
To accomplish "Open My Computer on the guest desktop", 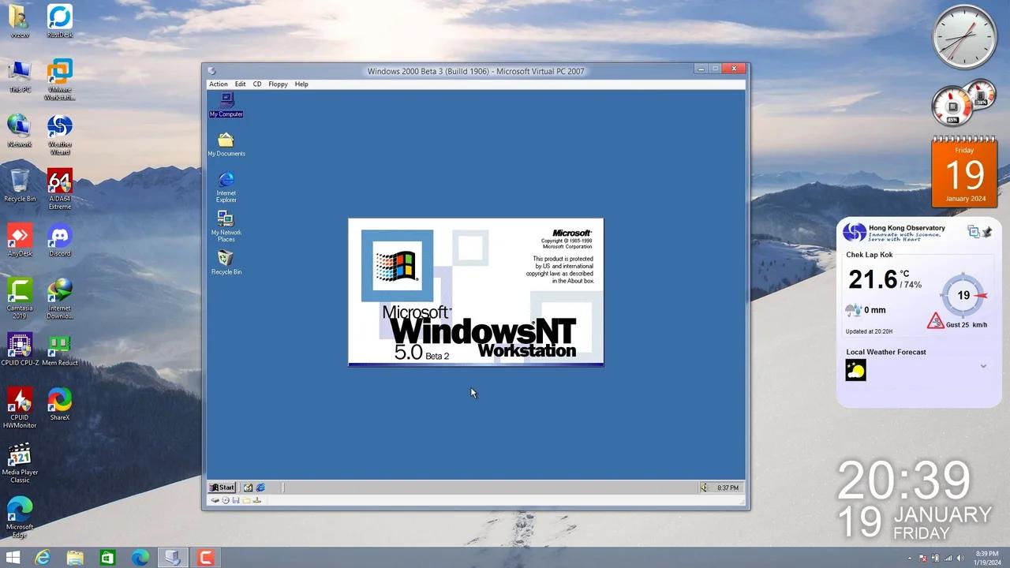I will (x=226, y=103).
